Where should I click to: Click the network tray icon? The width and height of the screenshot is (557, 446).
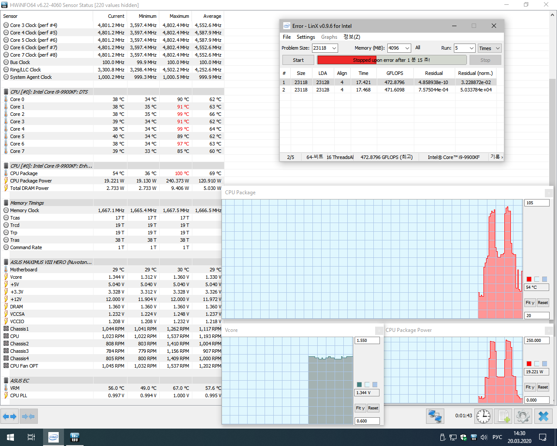coord(453,437)
